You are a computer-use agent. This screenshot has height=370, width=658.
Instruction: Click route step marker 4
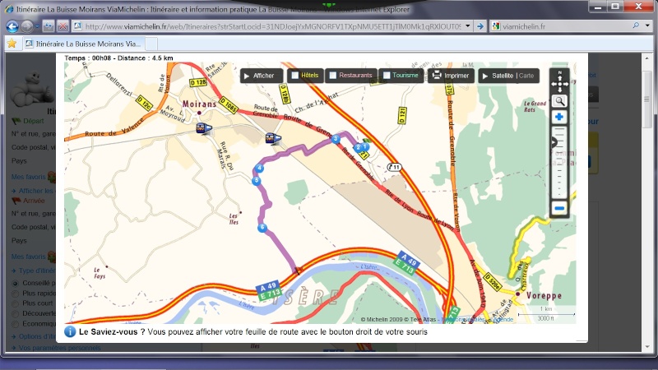pos(259,169)
